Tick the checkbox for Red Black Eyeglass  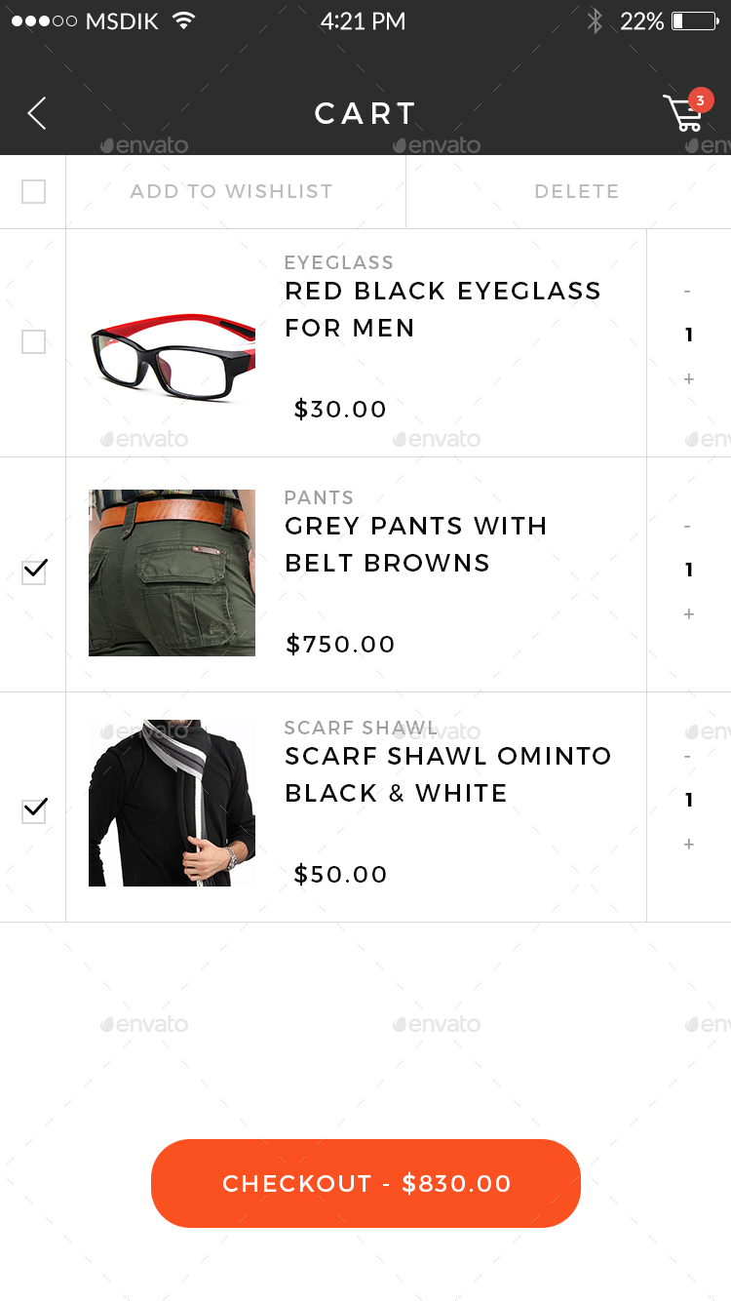[x=33, y=341]
